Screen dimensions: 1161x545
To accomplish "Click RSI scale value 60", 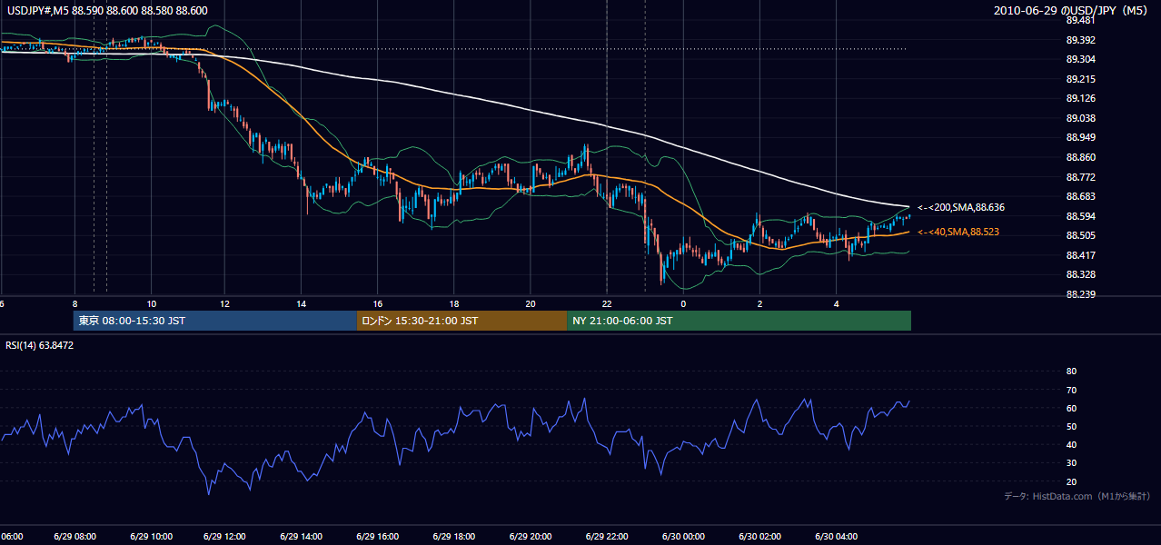I will tap(1071, 409).
